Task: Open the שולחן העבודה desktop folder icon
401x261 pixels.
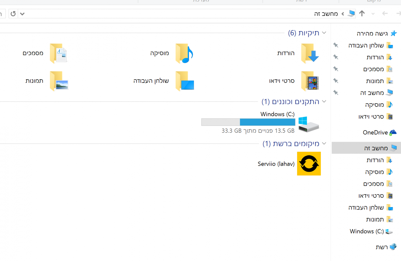Action: click(x=184, y=81)
